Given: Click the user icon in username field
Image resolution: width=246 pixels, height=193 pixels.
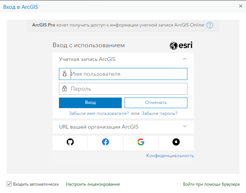Looking at the screenshot, I should [x=65, y=74].
